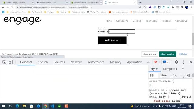Open DevTools customize three-dot menu

[183, 62]
